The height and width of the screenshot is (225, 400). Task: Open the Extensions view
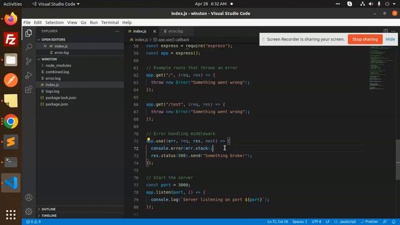pyautogui.click(x=29, y=89)
